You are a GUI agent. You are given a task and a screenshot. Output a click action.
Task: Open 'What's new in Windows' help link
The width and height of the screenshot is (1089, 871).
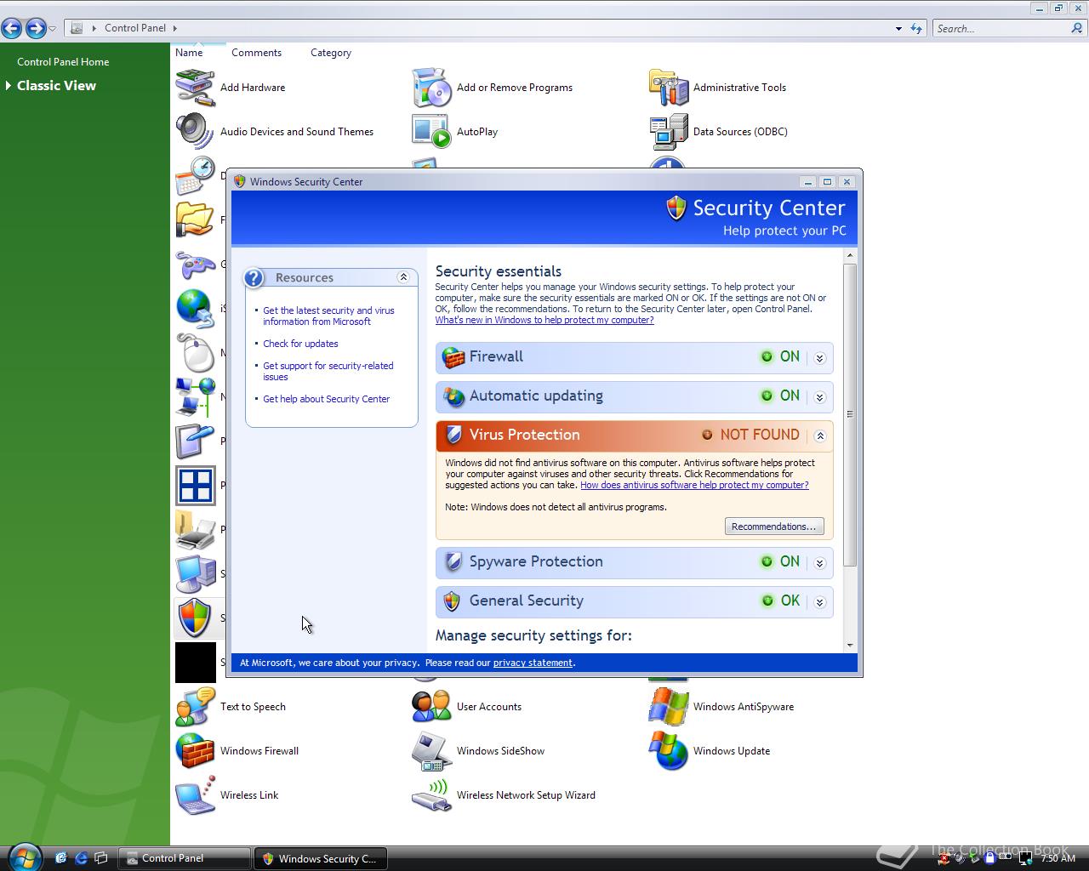(x=544, y=320)
